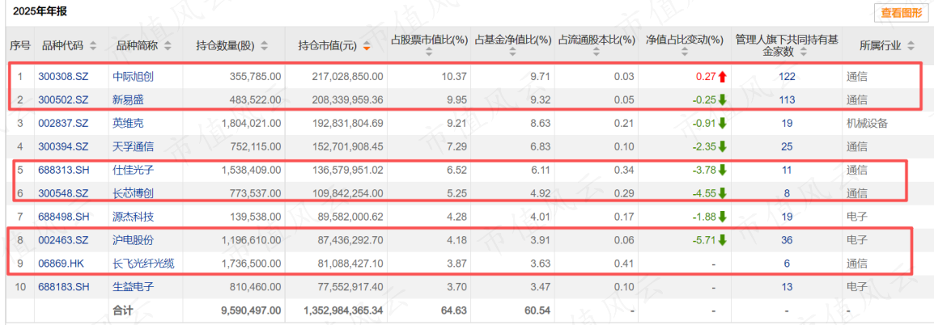Click green down arrow beside -3.78
The width and height of the screenshot is (934, 325).
tap(723, 171)
